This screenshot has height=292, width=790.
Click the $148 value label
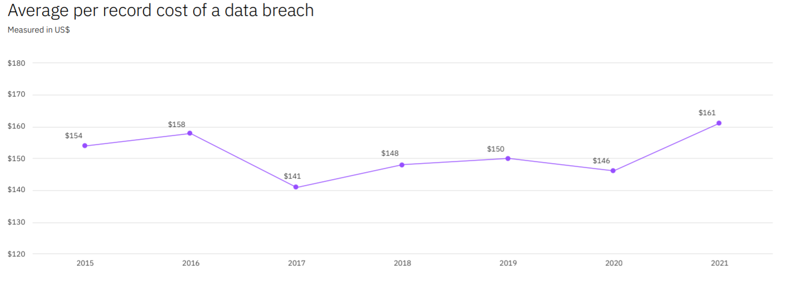390,153
